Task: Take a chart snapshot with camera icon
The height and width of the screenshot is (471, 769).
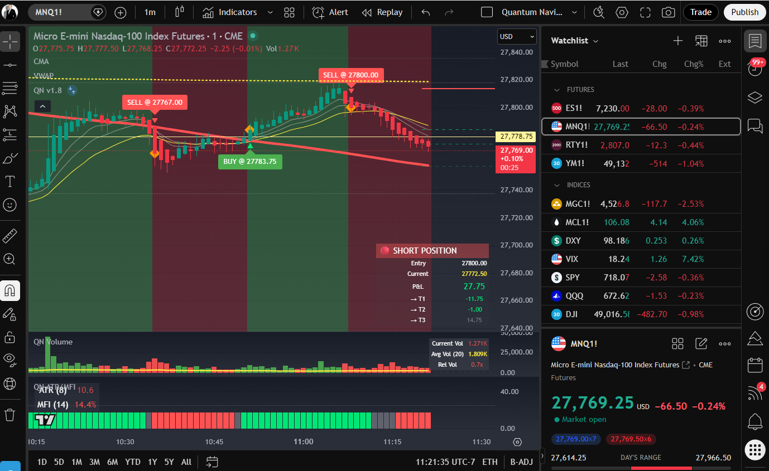Action: pyautogui.click(x=668, y=12)
